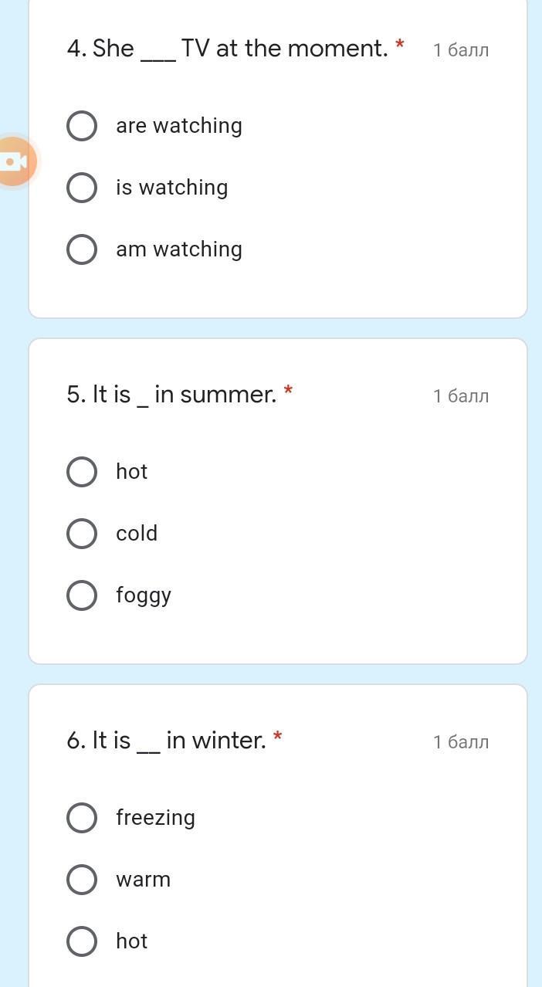Select the 'foggy' radio button
The height and width of the screenshot is (987, 542).
coord(82,595)
